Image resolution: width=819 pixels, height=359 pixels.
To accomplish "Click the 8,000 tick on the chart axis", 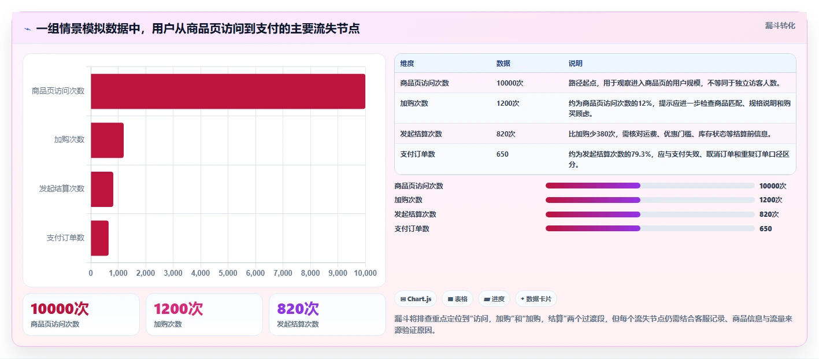I will coord(310,273).
